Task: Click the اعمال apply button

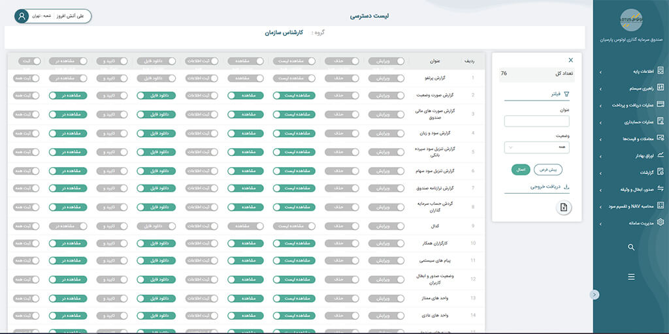Action: [520, 169]
